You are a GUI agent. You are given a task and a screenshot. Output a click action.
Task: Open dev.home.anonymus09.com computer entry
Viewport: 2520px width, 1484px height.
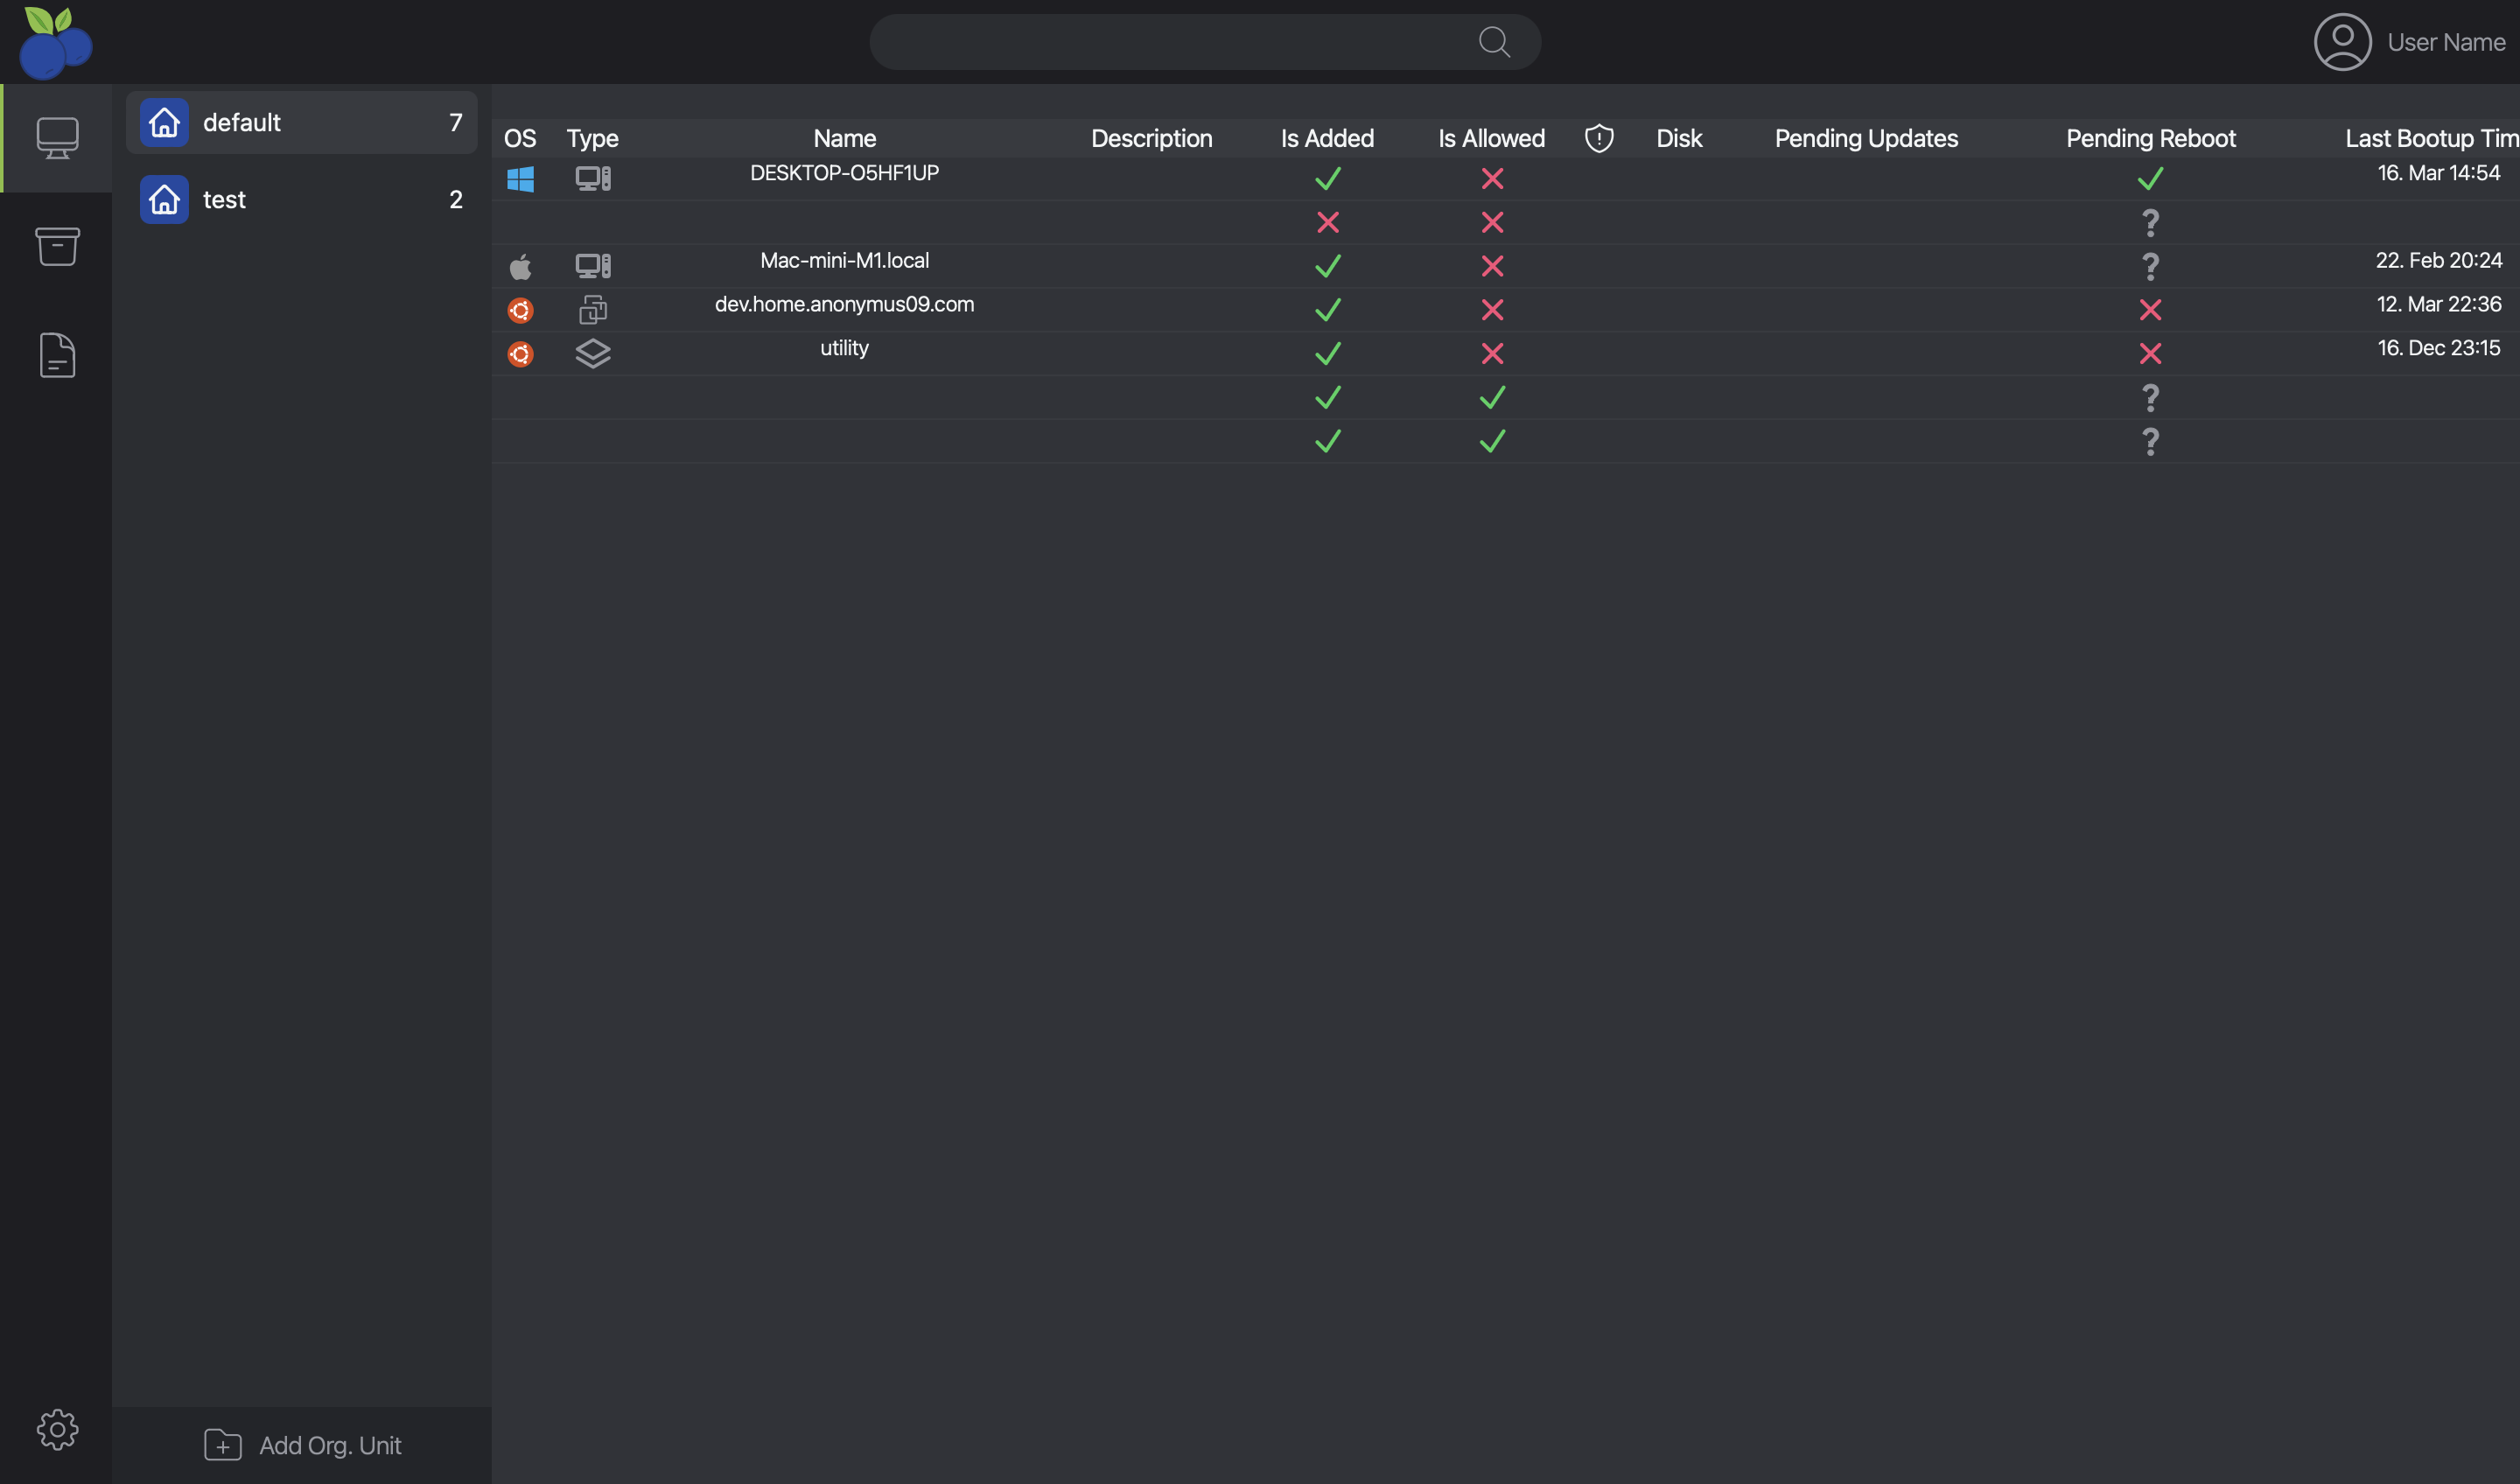[844, 304]
